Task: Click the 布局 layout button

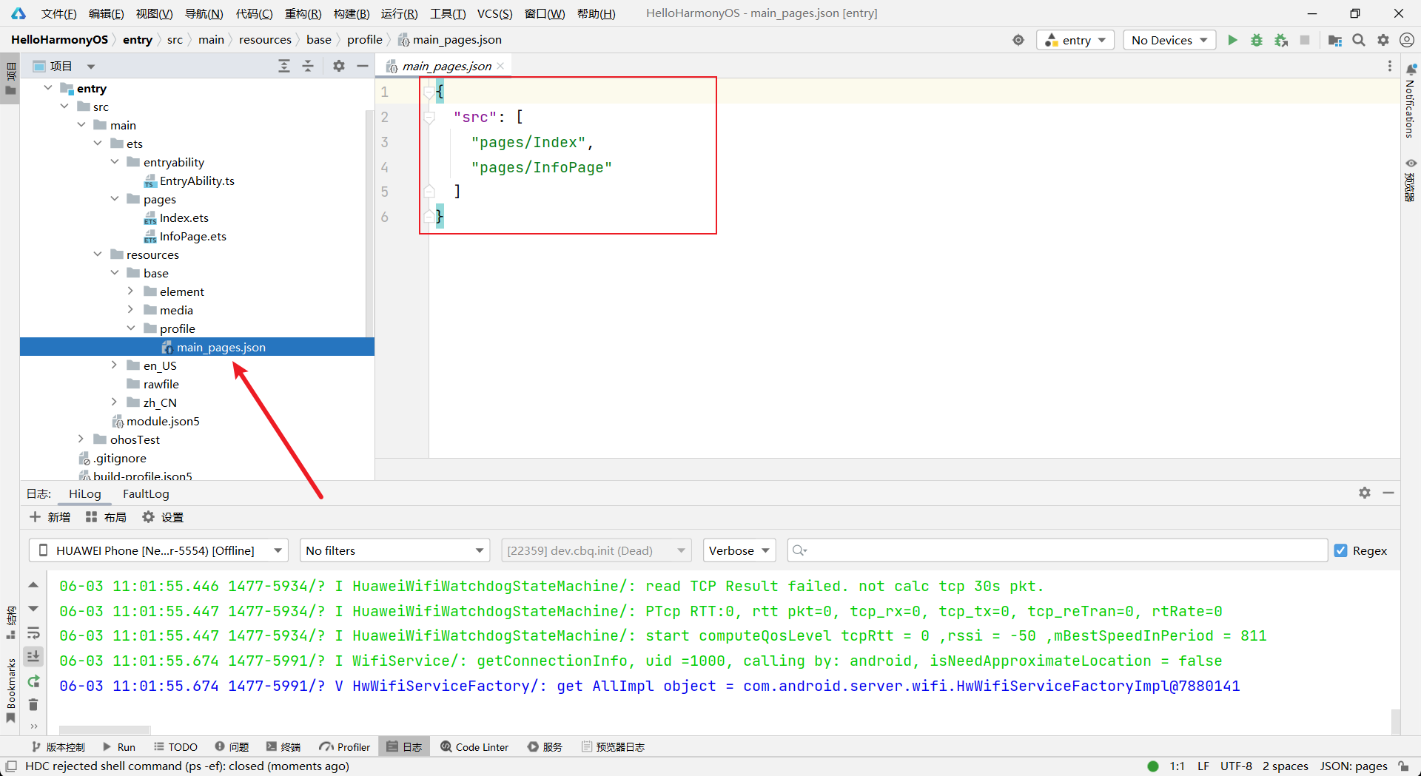Action: coord(106,517)
